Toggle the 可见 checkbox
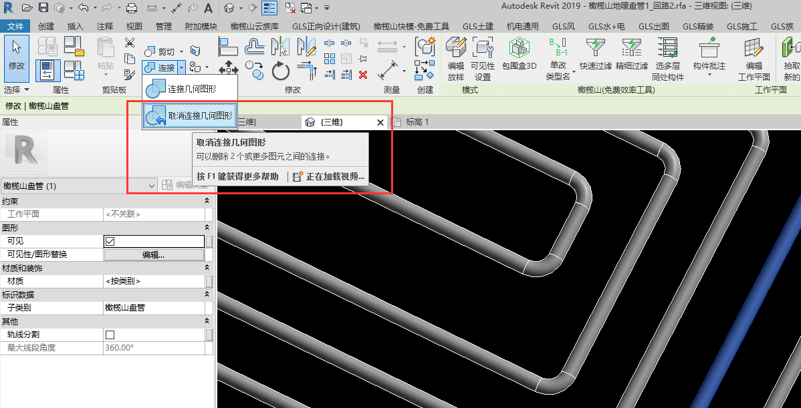The height and width of the screenshot is (408, 801). (110, 240)
